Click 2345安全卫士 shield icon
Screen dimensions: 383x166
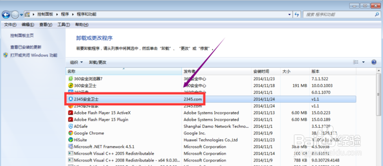(70, 99)
